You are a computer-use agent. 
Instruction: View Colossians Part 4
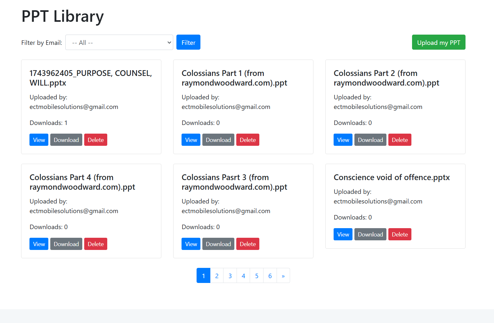coord(38,244)
